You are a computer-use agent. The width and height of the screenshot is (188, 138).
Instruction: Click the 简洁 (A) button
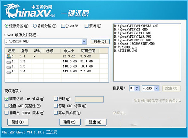click(18, 122)
